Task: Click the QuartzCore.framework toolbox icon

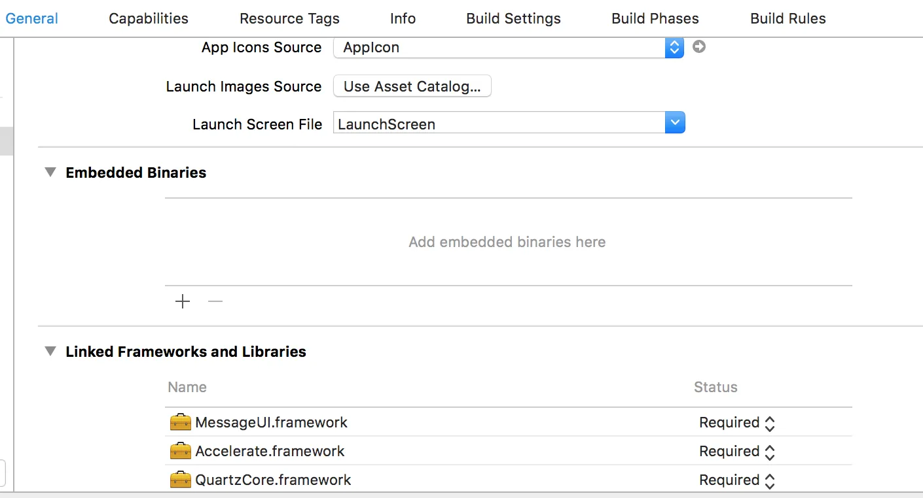Action: pos(180,480)
